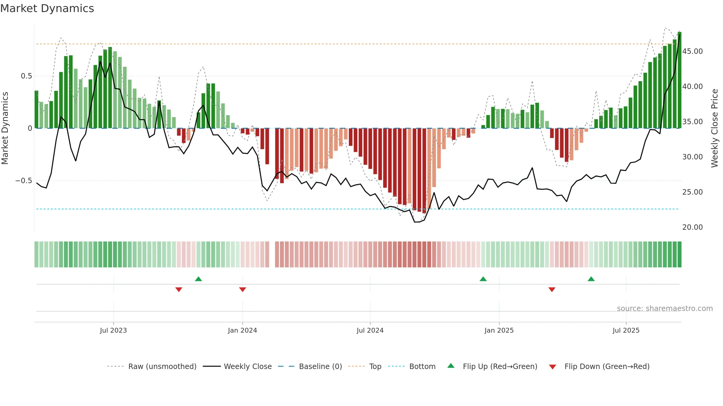The image size is (723, 406).
Task: Click the green flip-up triangle in late 2023
Action: tap(198, 279)
